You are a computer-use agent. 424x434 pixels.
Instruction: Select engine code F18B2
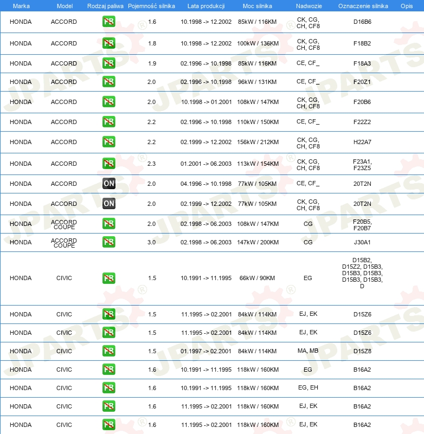[362, 43]
